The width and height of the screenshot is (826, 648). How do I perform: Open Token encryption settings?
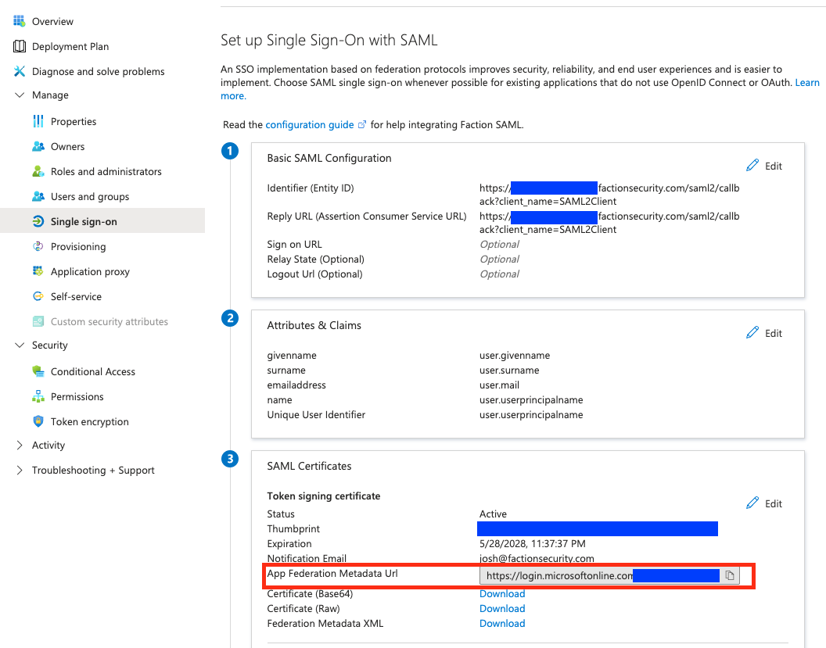click(89, 421)
